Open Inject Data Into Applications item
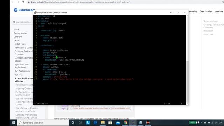 pos(21,66)
